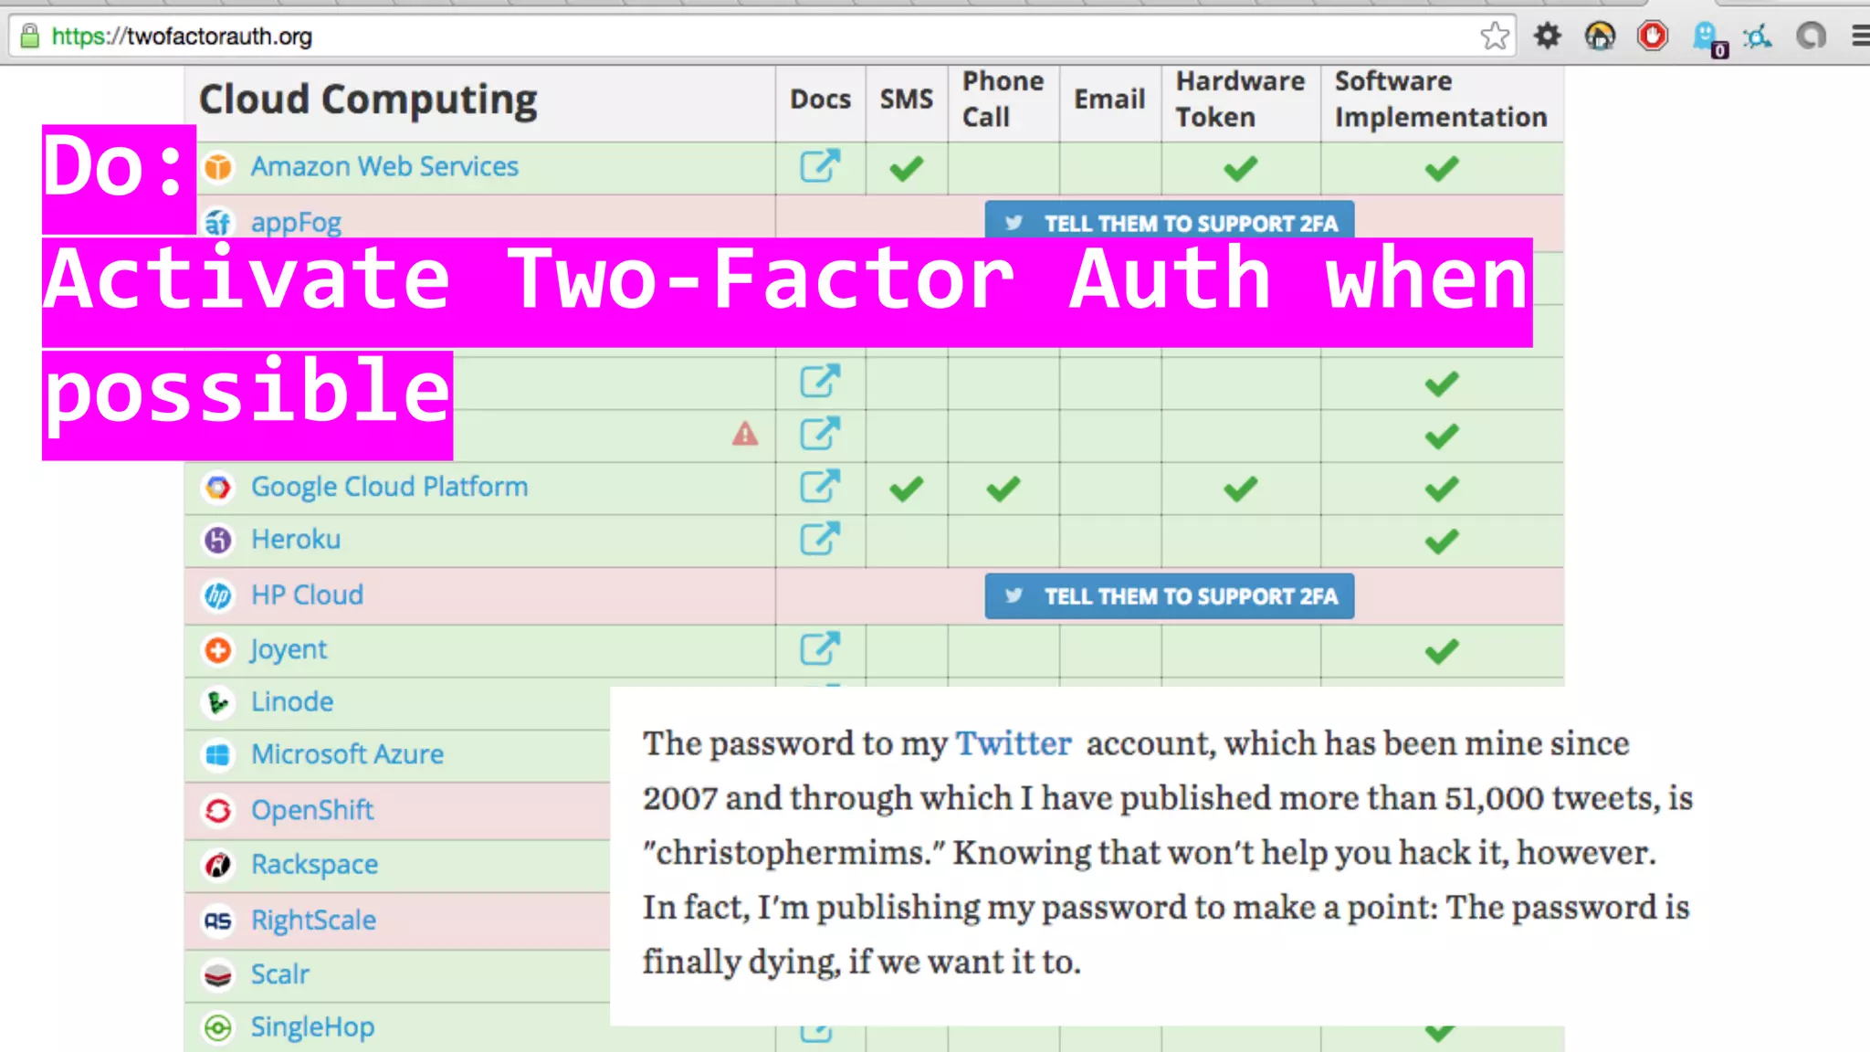Click Software Implementation checkmark for Joyent

1442,651
